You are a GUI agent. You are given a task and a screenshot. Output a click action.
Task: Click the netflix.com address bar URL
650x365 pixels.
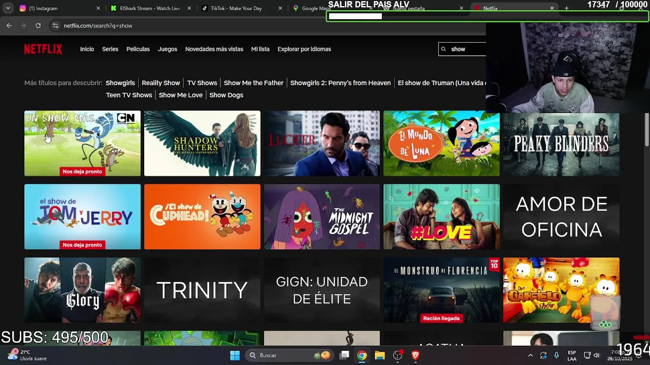coord(98,26)
